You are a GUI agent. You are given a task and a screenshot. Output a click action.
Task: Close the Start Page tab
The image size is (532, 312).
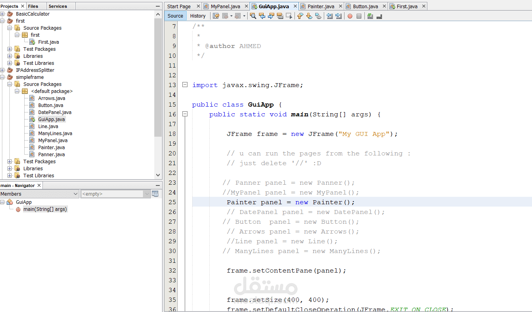[198, 6]
